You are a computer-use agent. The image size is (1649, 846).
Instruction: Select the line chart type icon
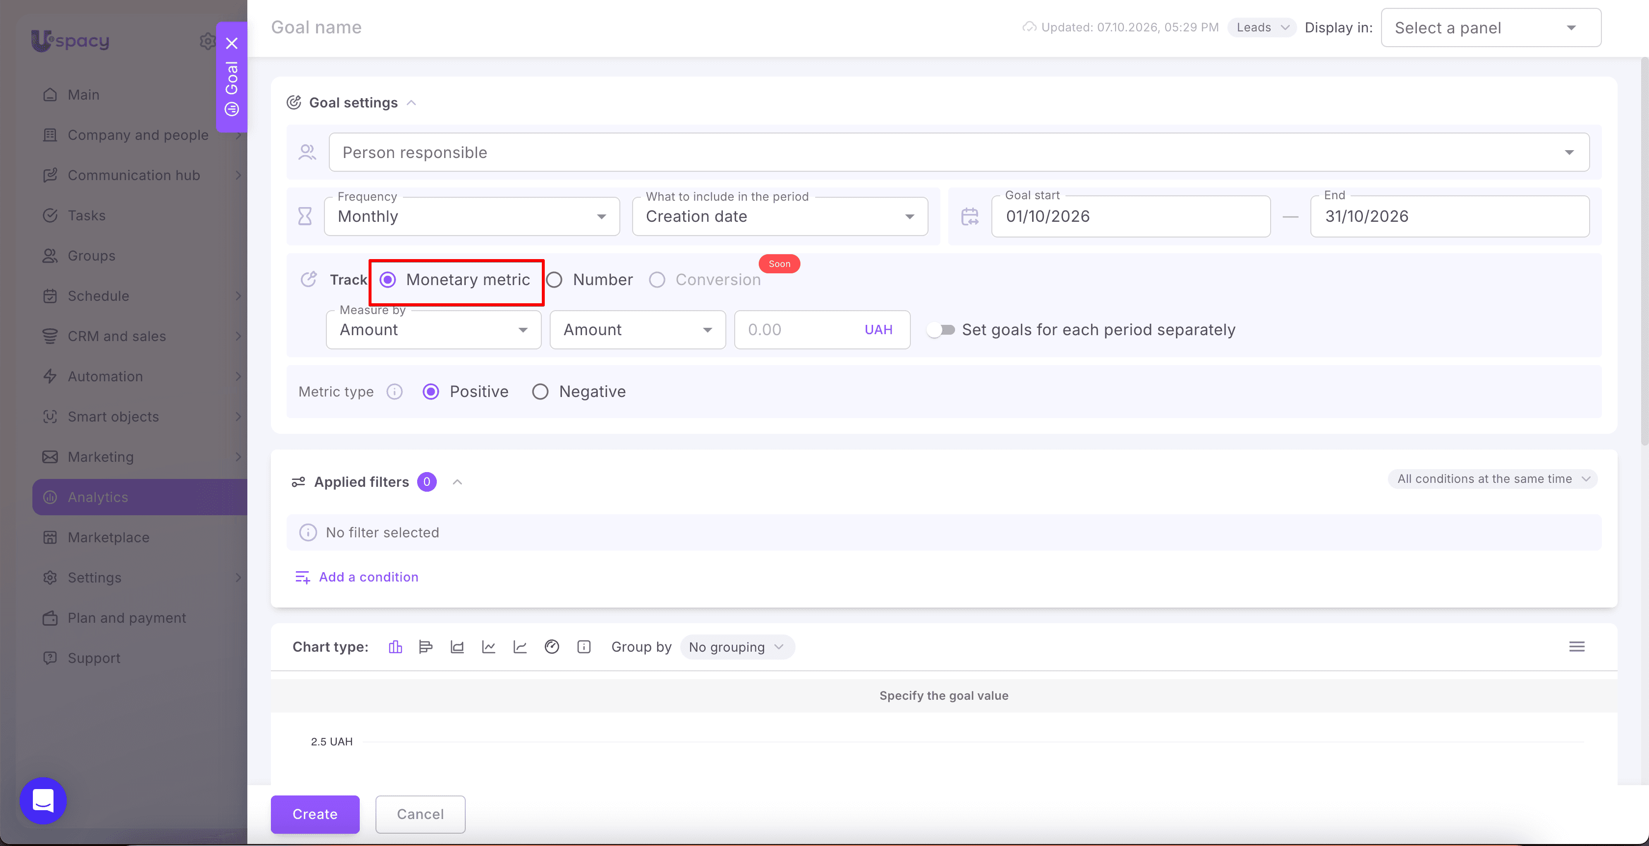click(488, 647)
